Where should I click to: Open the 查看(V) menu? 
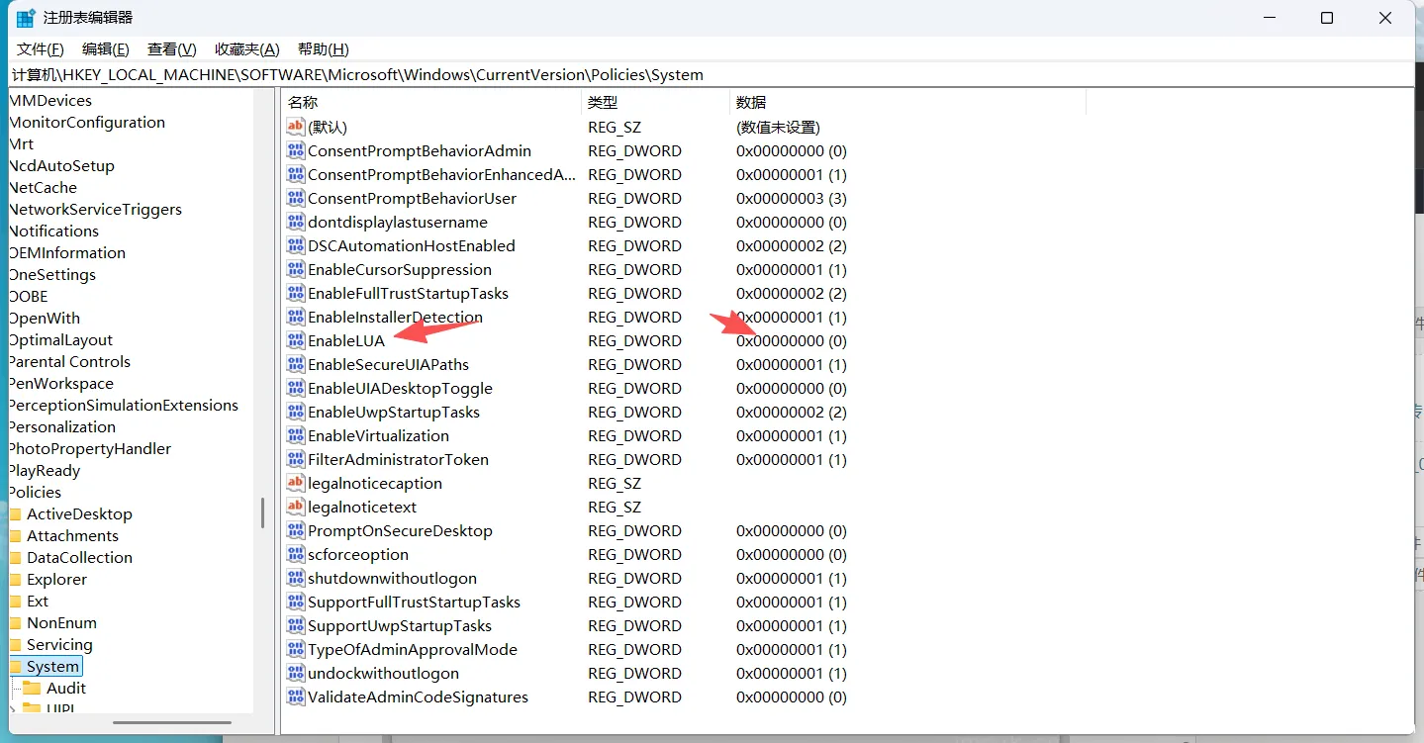click(x=172, y=49)
